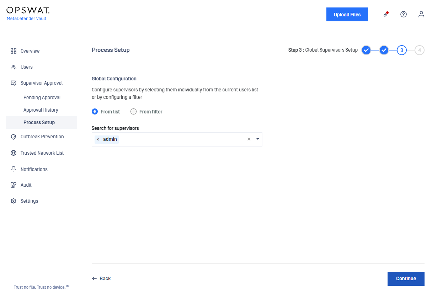The width and height of the screenshot is (432, 293).
Task: Open the link status icon with red dot
Action: (x=386, y=14)
